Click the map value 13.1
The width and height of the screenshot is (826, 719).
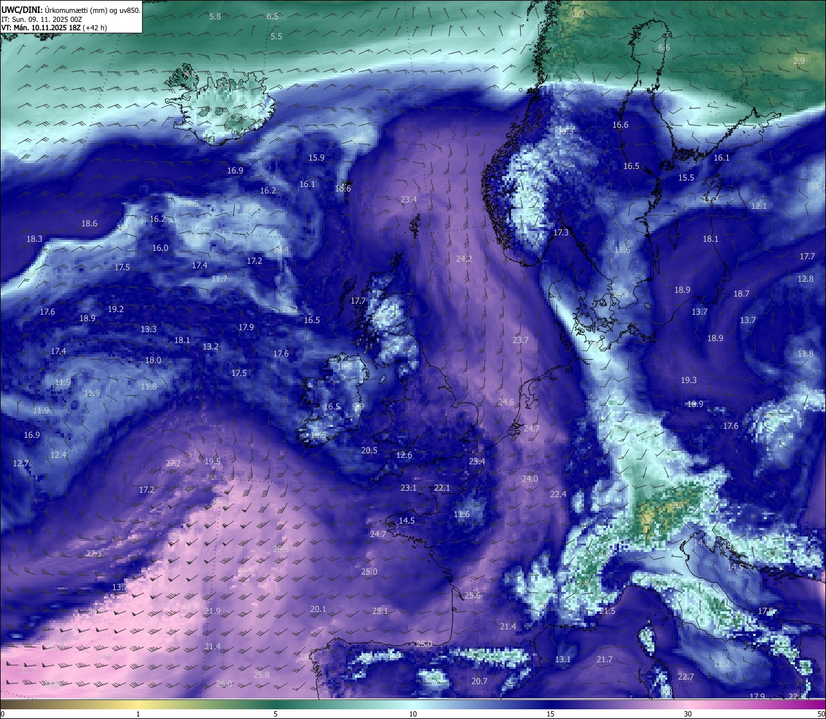coord(563,660)
